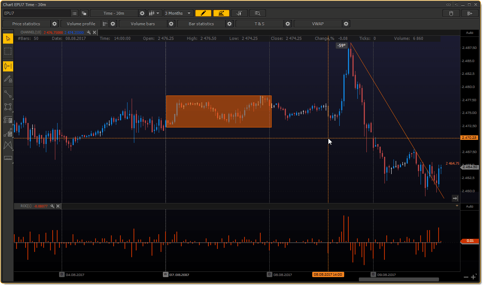Open the Price statistics panel

coord(26,24)
